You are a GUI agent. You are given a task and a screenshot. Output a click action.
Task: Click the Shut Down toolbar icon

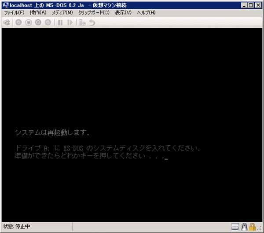point(38,23)
